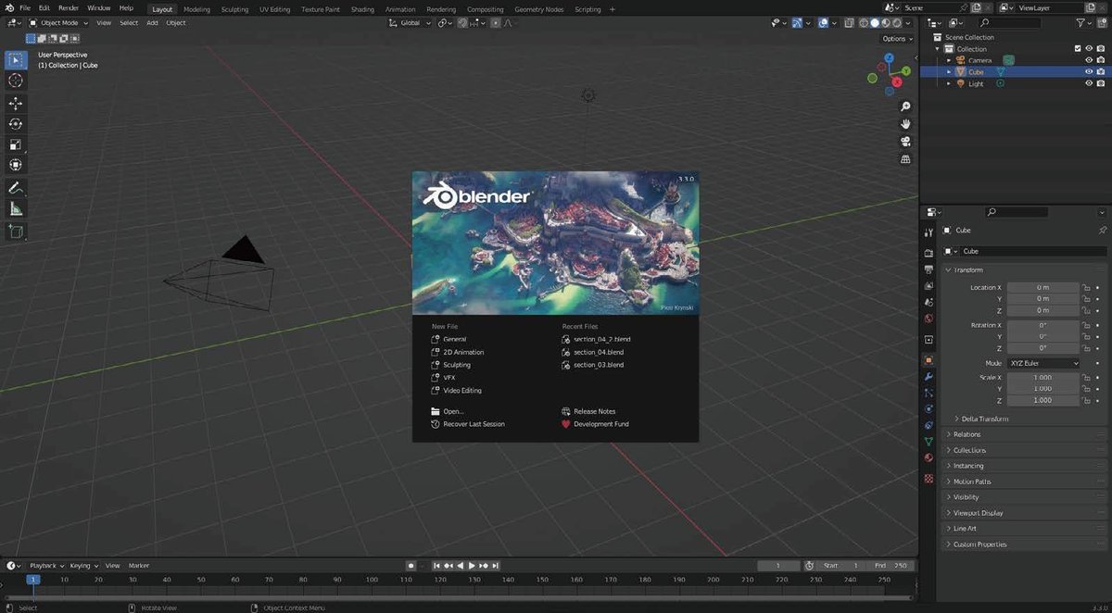The width and height of the screenshot is (1112, 613).
Task: Open the Mode dropdown showing XYZ Euler
Action: click(x=1044, y=362)
